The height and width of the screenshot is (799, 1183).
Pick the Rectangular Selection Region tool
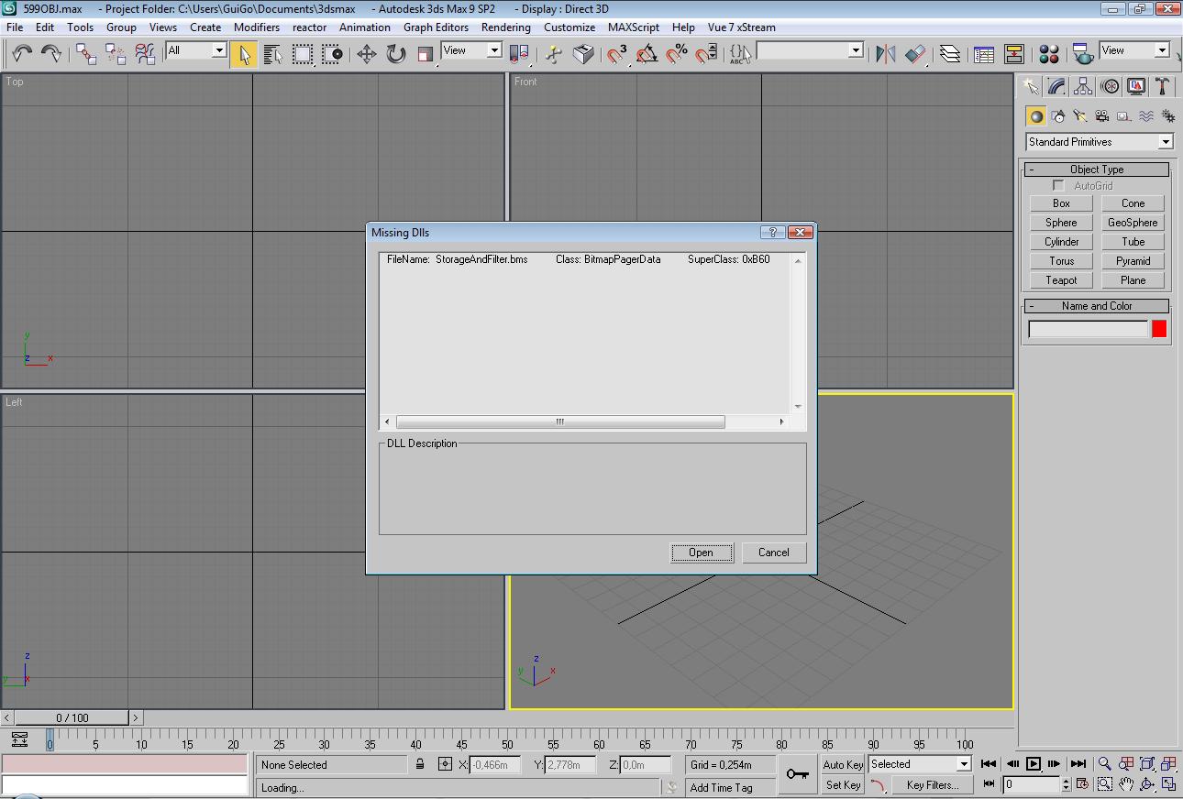click(303, 54)
